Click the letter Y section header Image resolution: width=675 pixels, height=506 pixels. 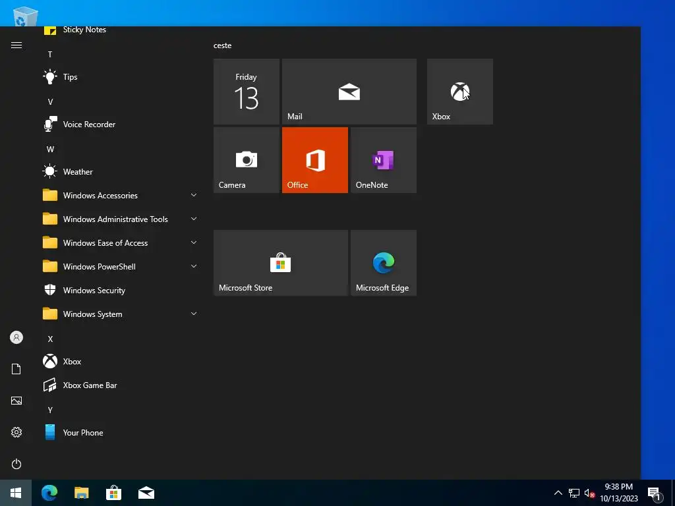click(x=50, y=410)
